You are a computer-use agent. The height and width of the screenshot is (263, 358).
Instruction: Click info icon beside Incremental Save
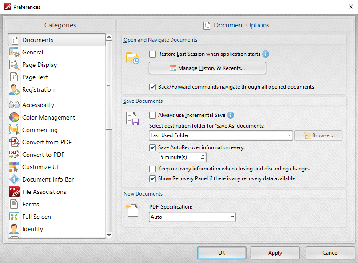(x=231, y=115)
